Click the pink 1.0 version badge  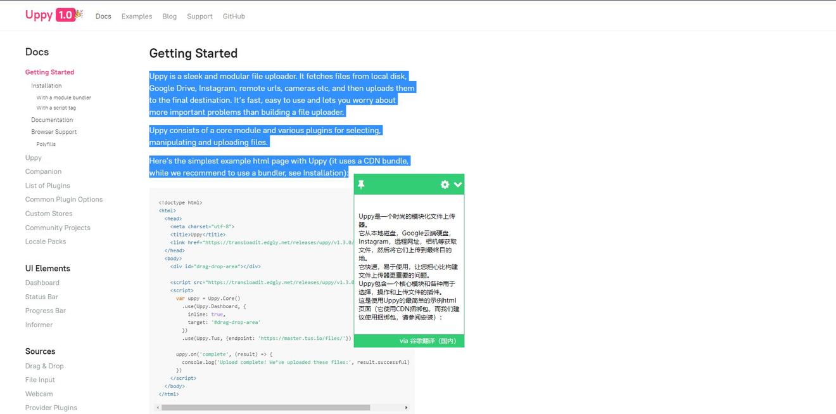tap(63, 14)
